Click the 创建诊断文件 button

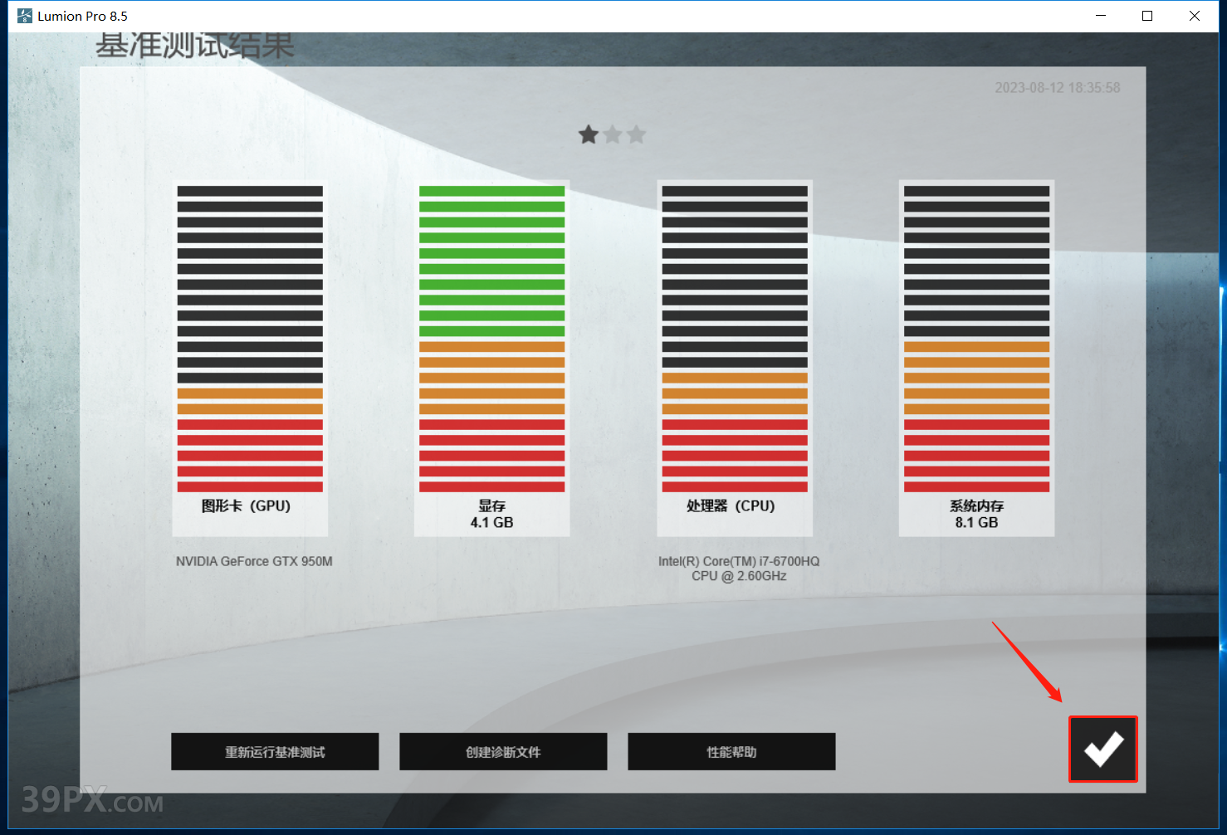click(503, 752)
